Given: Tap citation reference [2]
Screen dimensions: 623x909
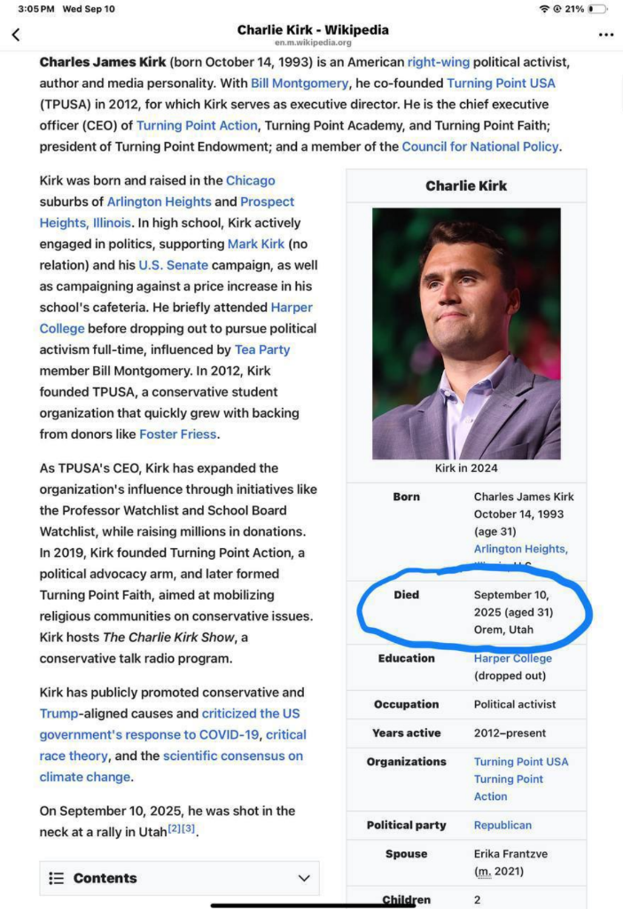Looking at the screenshot, I should click(x=174, y=830).
